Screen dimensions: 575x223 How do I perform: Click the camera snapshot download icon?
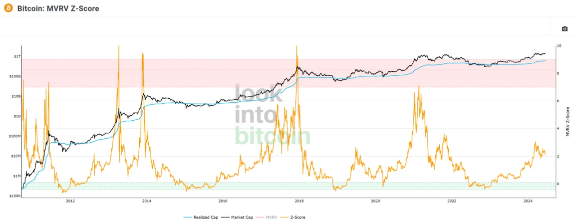[565, 29]
